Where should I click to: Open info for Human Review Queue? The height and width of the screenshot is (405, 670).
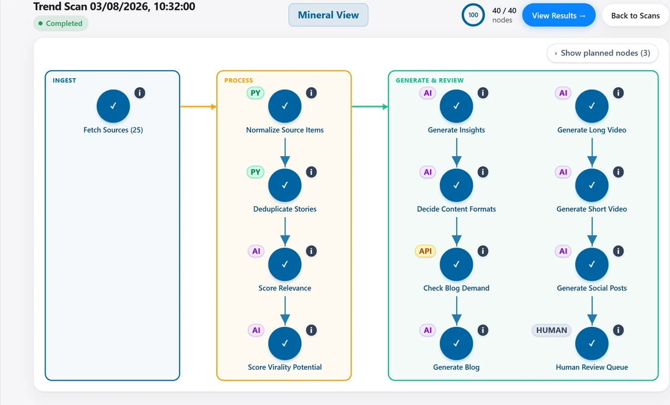[x=618, y=330]
